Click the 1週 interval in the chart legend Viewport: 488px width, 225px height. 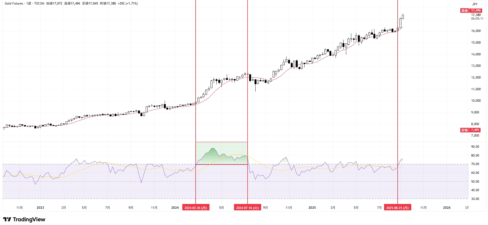tap(29, 3)
